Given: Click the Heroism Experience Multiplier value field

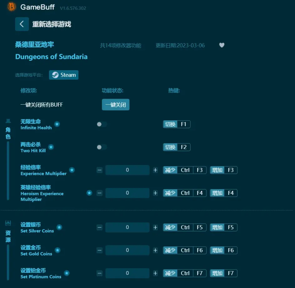Looking at the screenshot, I should pos(127,193).
